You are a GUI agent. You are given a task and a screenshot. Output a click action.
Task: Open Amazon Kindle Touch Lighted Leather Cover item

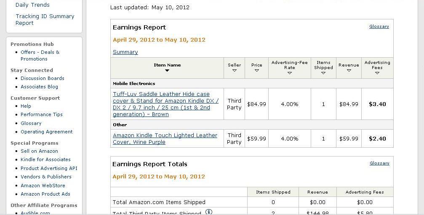[x=165, y=138]
